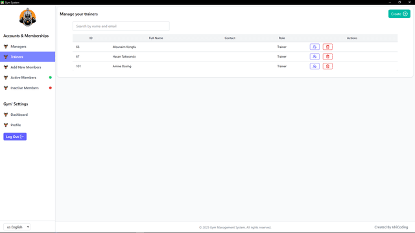Click the dumbbell icon beside Managers
Viewport: 415px width, 233px height.
coord(6,47)
